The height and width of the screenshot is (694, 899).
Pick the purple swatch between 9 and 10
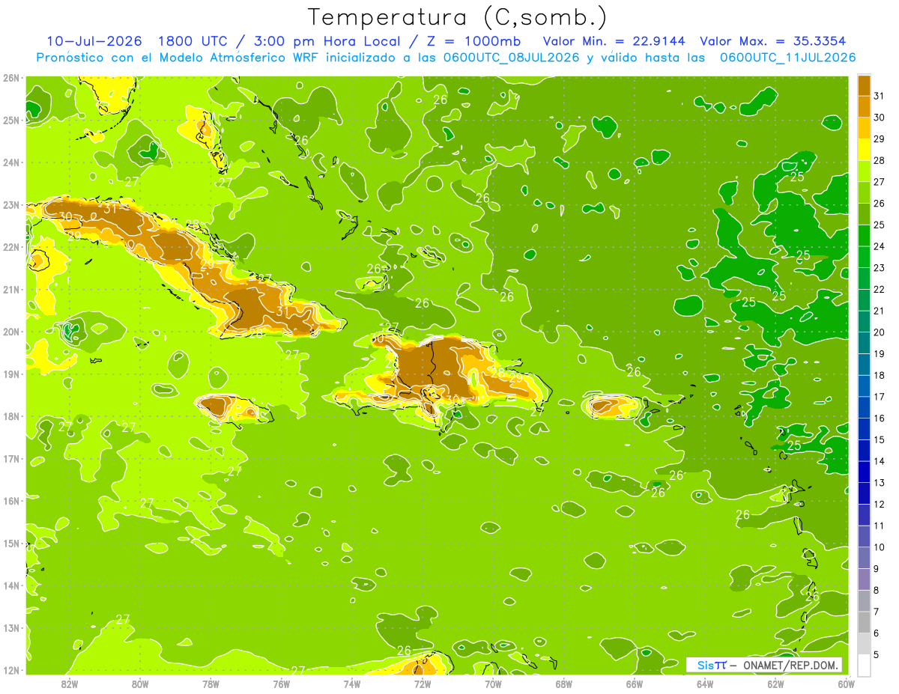(x=864, y=557)
